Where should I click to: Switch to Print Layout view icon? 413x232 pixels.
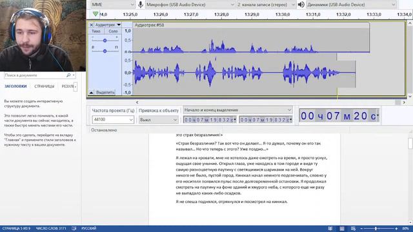pyautogui.click(x=341, y=228)
